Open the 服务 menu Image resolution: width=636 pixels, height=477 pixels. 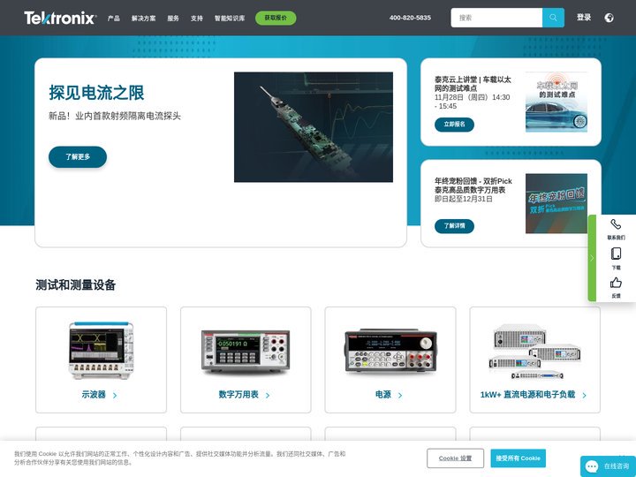point(173,19)
